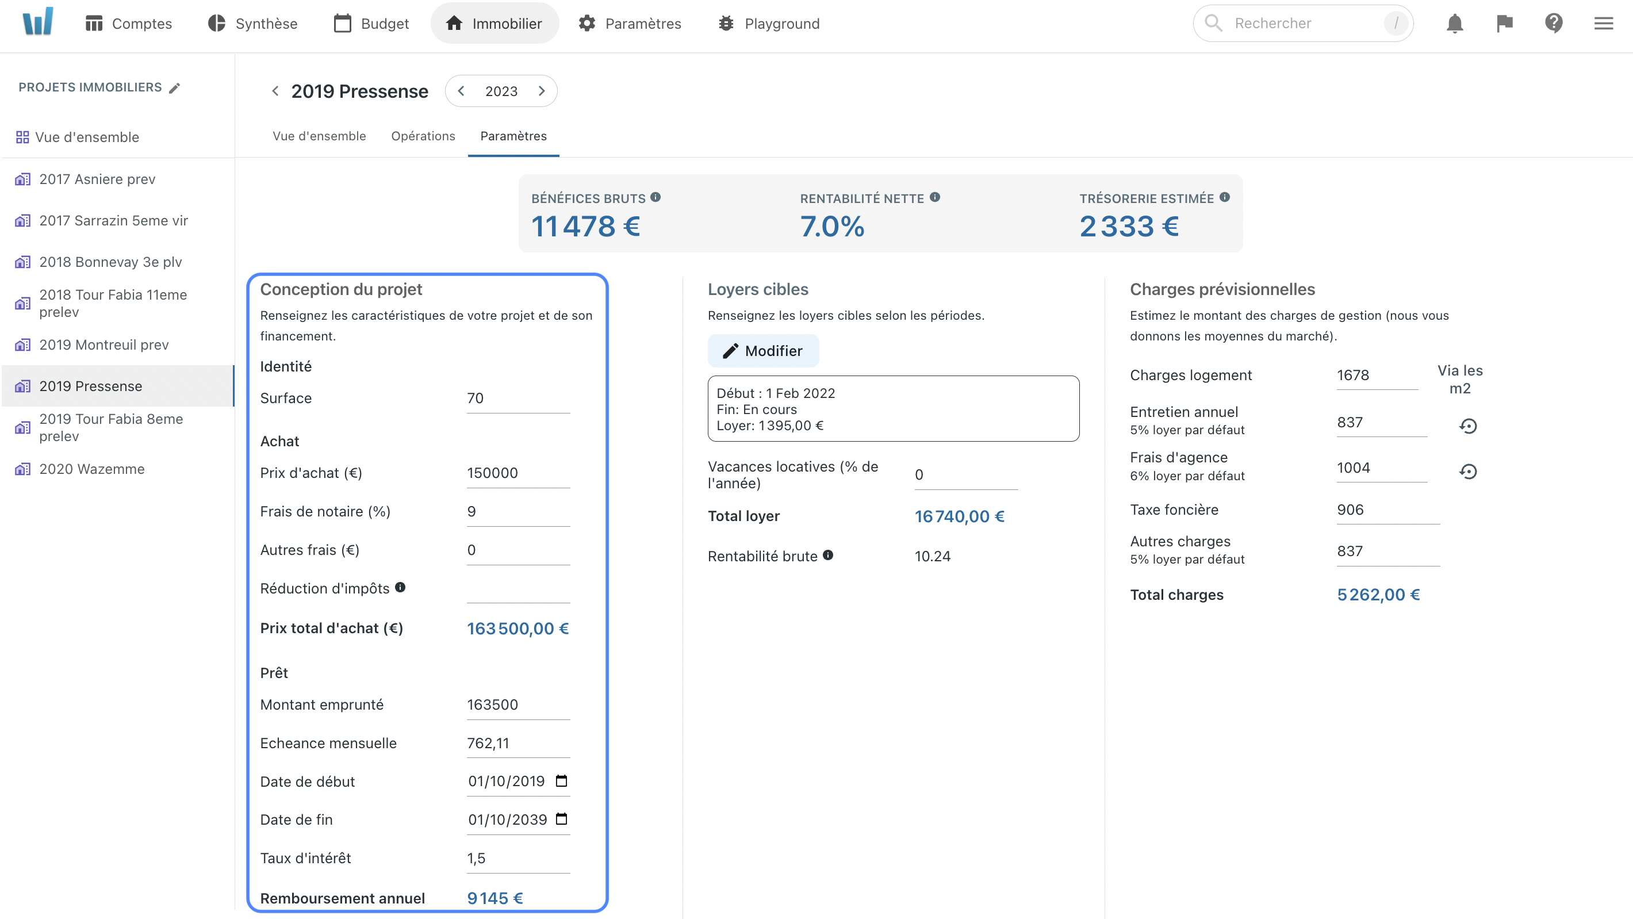The width and height of the screenshot is (1633, 919).
Task: Click the left arrow to navigate previous year
Action: (x=463, y=91)
